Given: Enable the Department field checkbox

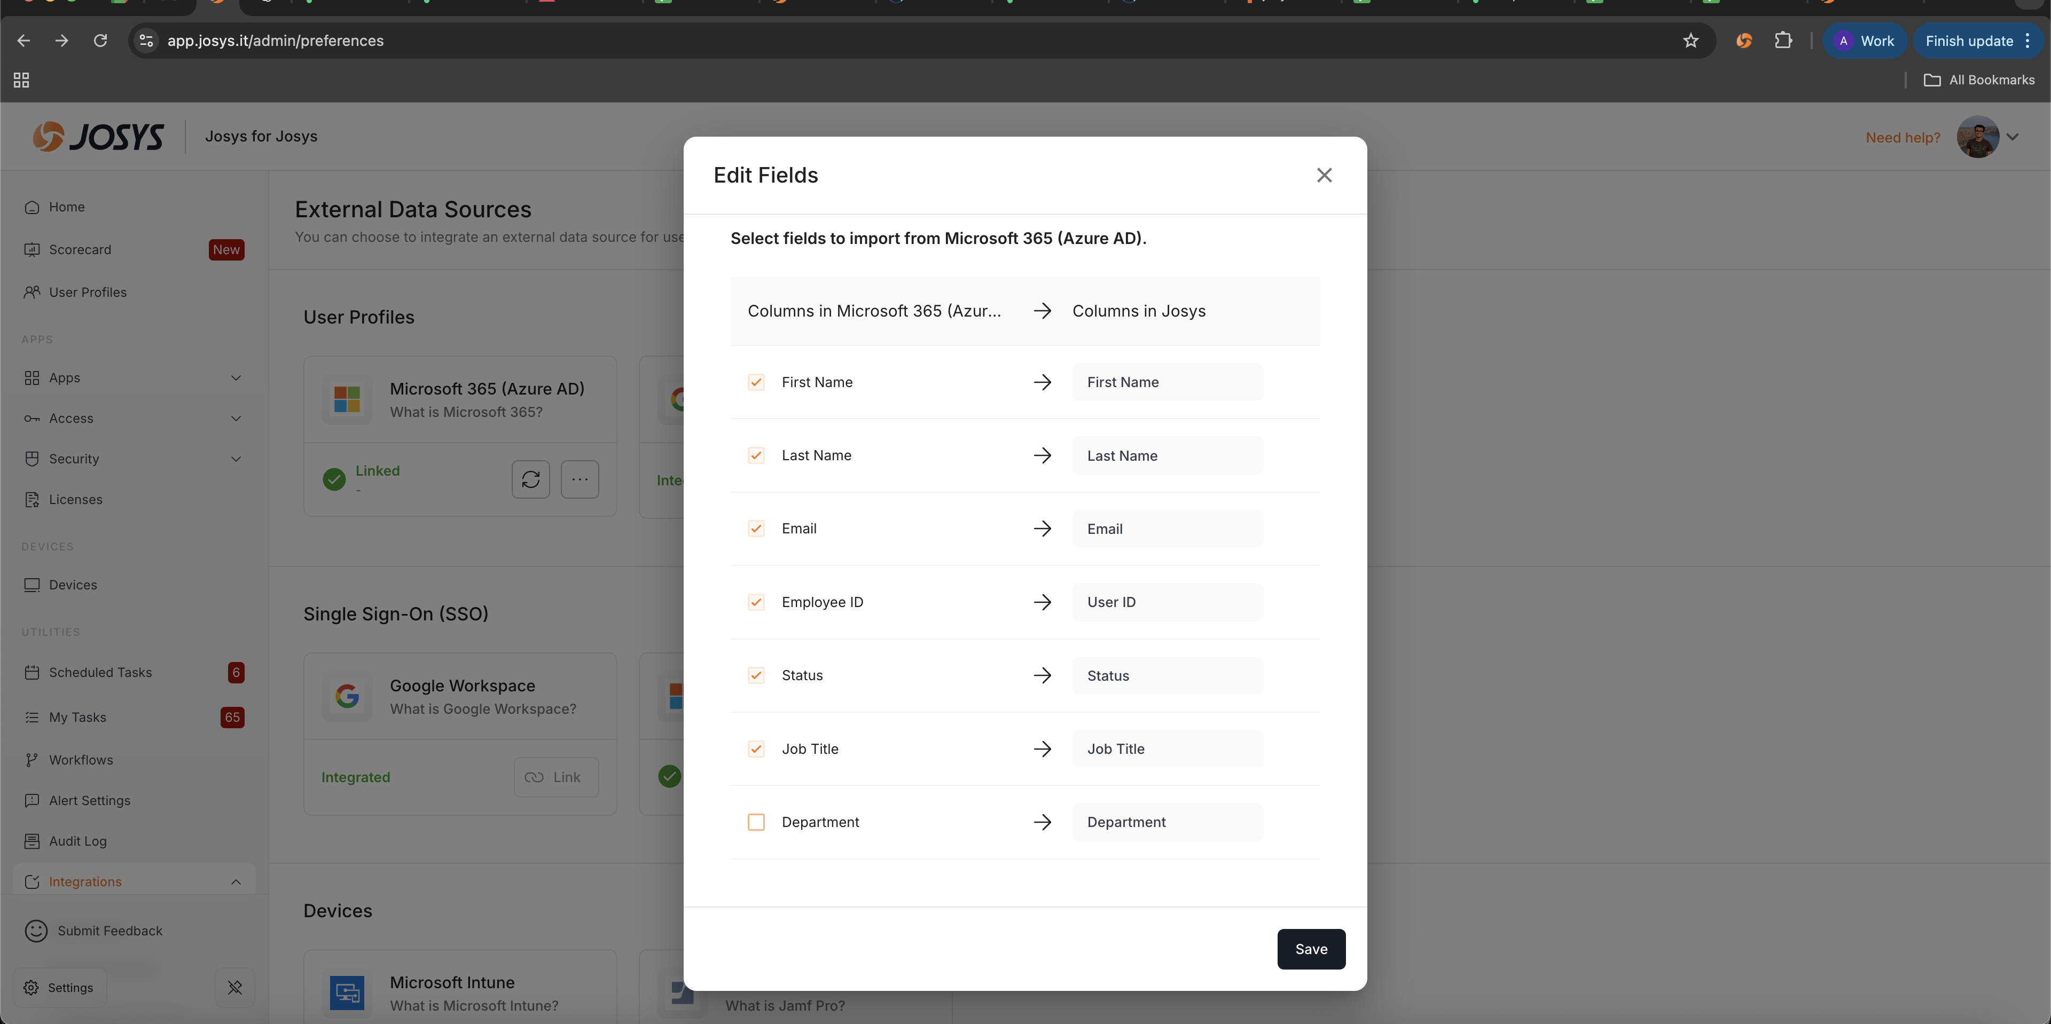Looking at the screenshot, I should pos(756,822).
